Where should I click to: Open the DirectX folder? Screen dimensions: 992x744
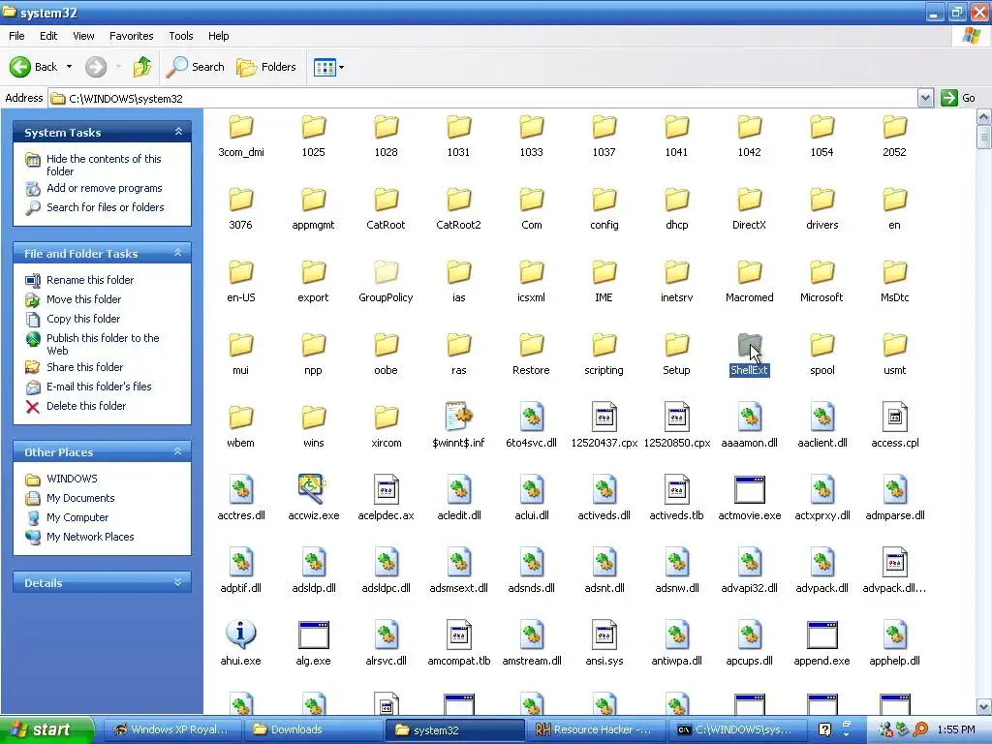[749, 209]
